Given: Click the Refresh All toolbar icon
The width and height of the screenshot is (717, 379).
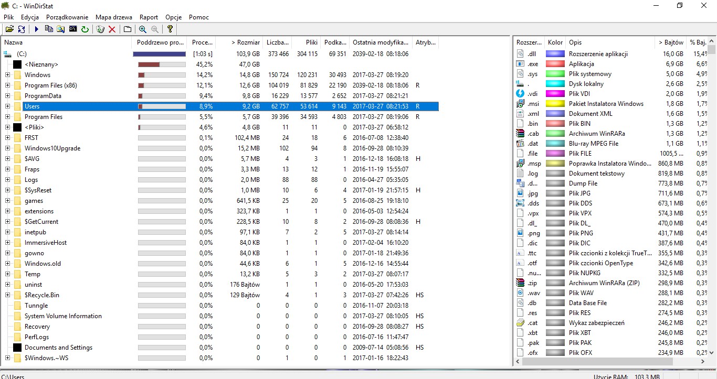Looking at the screenshot, I should [22, 29].
